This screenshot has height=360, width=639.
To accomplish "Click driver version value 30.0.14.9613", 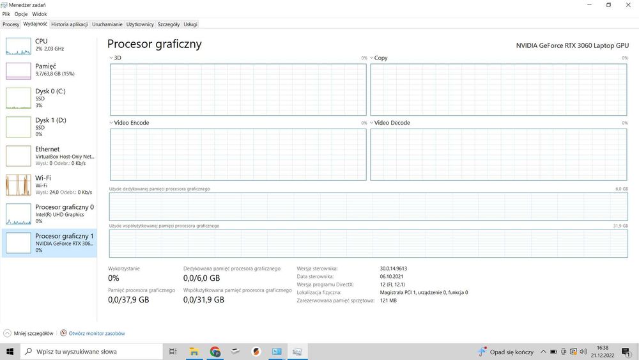I will (x=393, y=269).
